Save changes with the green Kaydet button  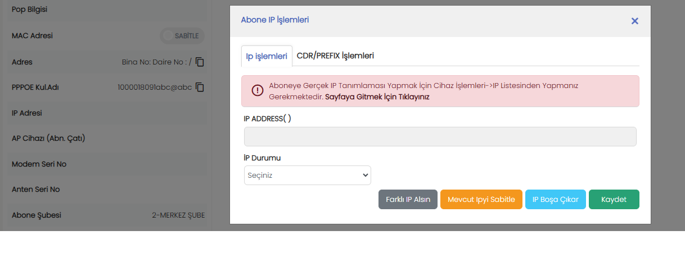point(614,200)
